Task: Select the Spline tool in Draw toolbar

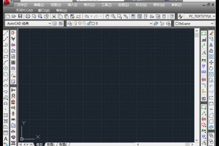Action: coord(6,80)
